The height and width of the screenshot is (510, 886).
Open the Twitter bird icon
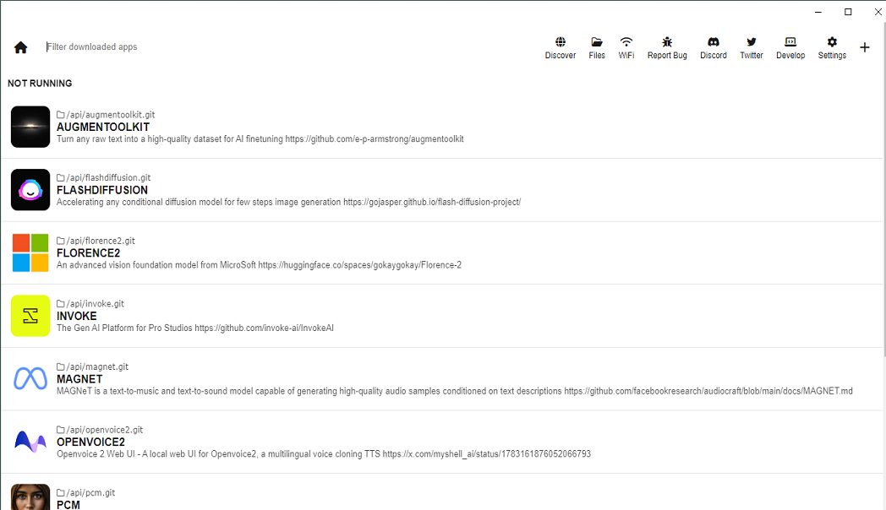click(751, 41)
